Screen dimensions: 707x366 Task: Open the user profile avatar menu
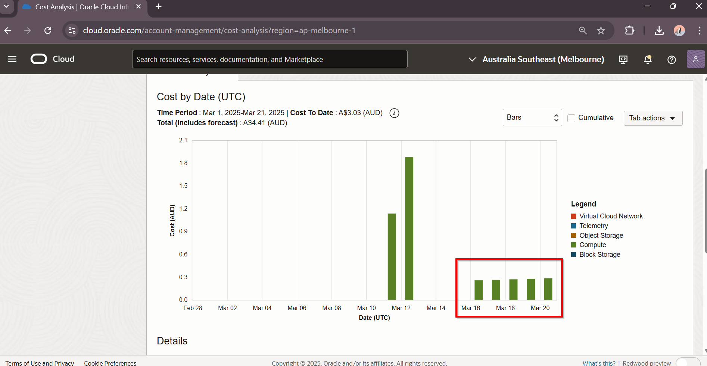tap(695, 59)
